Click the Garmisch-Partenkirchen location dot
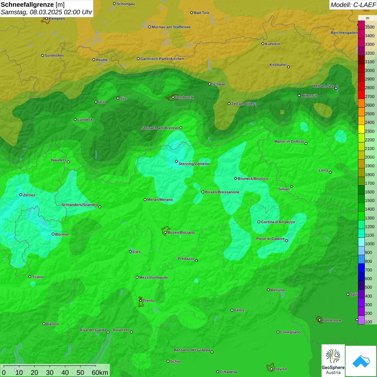 138,58
